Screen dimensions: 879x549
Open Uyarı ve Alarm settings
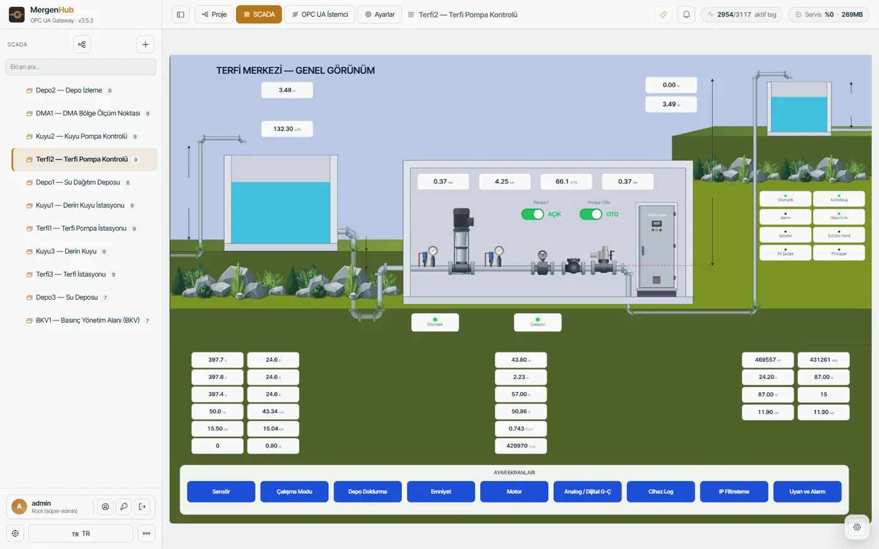807,492
